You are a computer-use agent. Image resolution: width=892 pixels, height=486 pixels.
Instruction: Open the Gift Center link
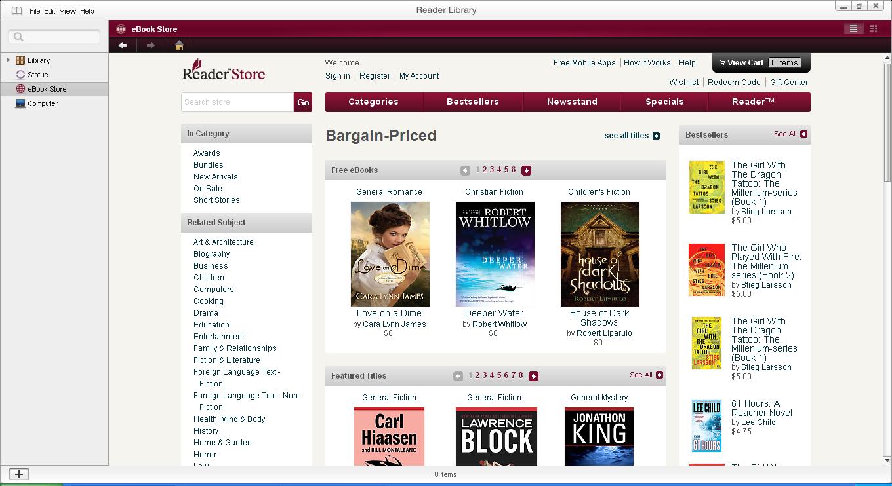click(x=789, y=83)
